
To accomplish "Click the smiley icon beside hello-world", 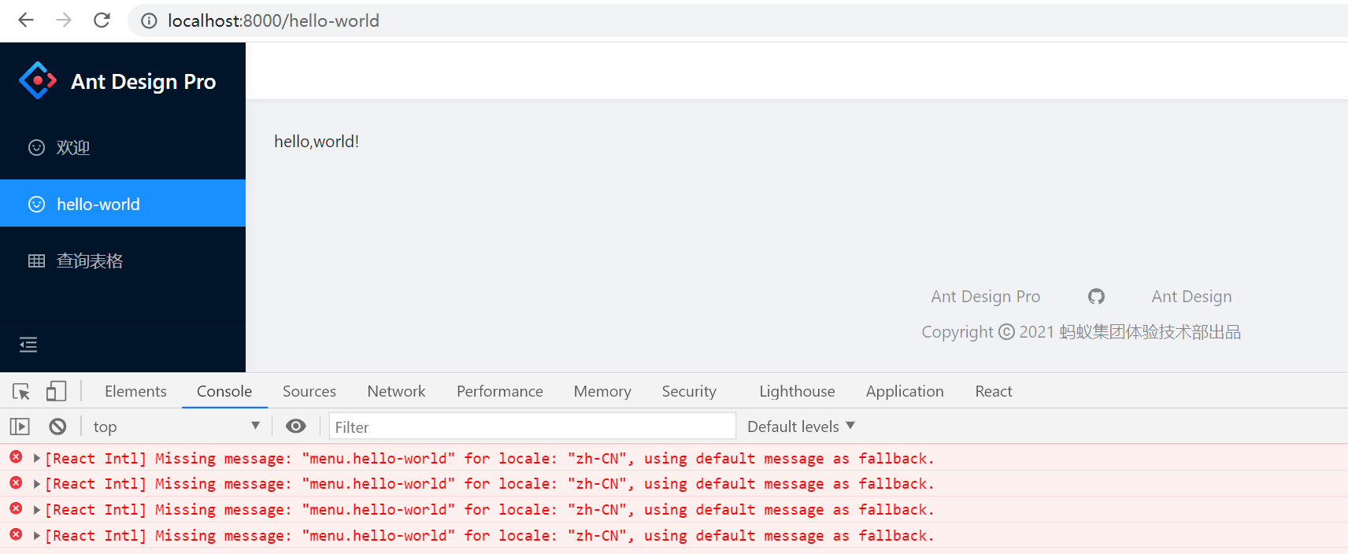I will (x=36, y=205).
